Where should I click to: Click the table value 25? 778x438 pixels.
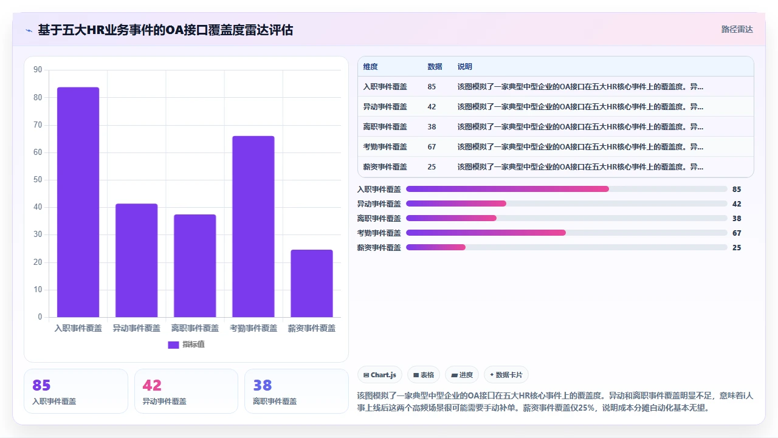432,167
